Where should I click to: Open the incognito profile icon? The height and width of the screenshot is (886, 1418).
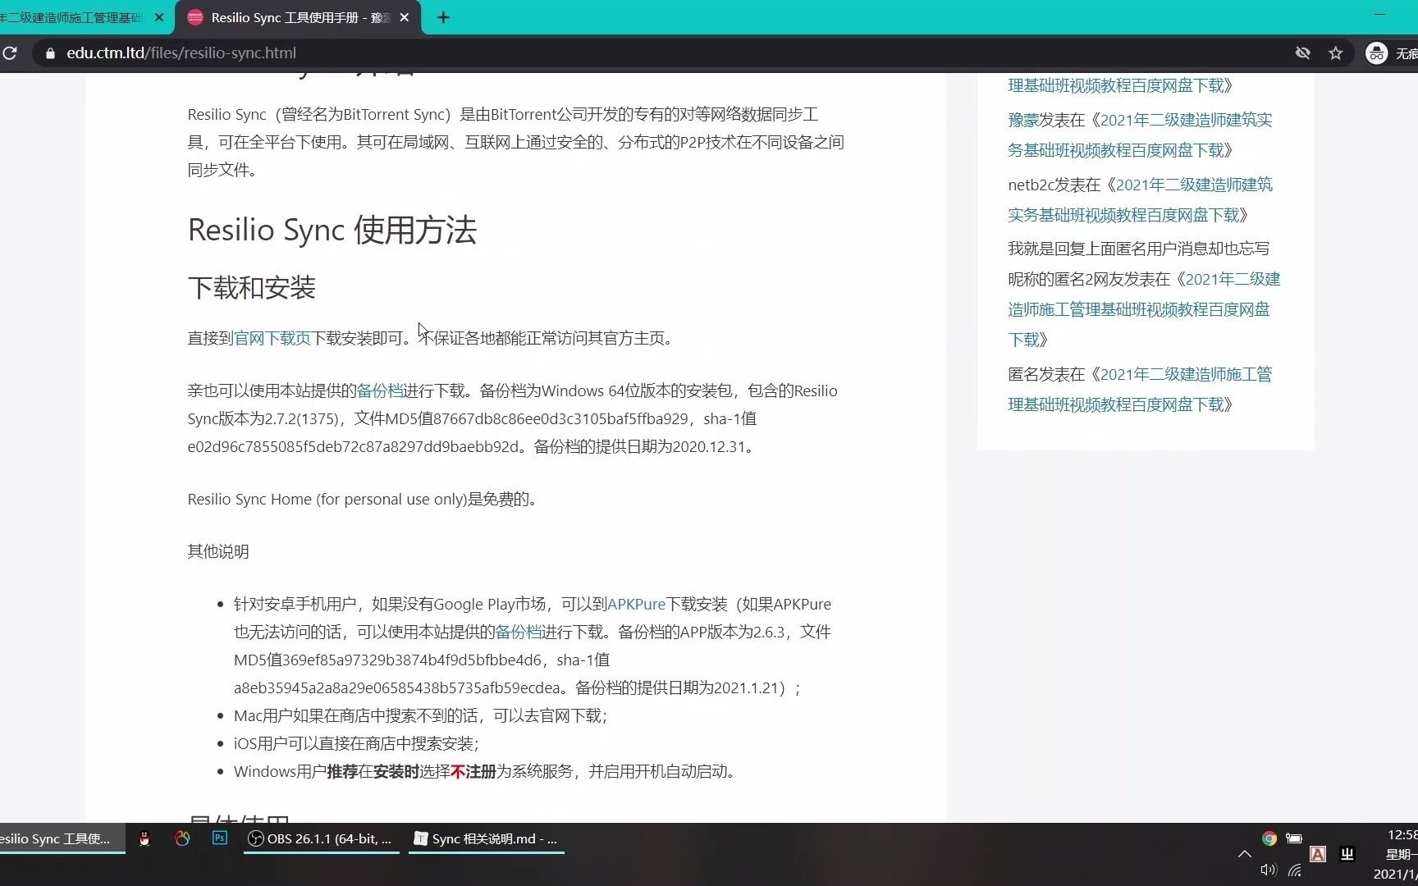[x=1376, y=53]
